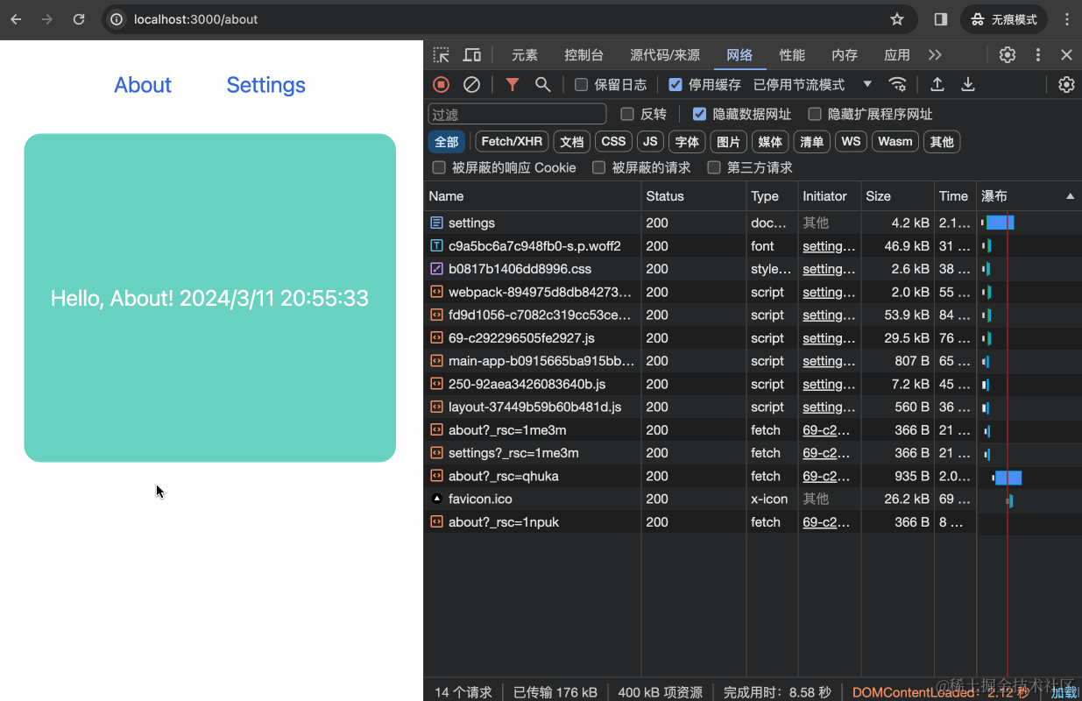Select the inspect element tool
1082x701 pixels.
[442, 54]
